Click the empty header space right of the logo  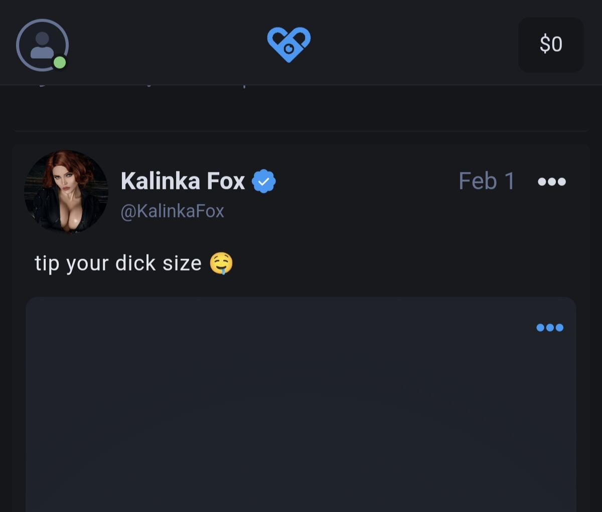pos(411,44)
